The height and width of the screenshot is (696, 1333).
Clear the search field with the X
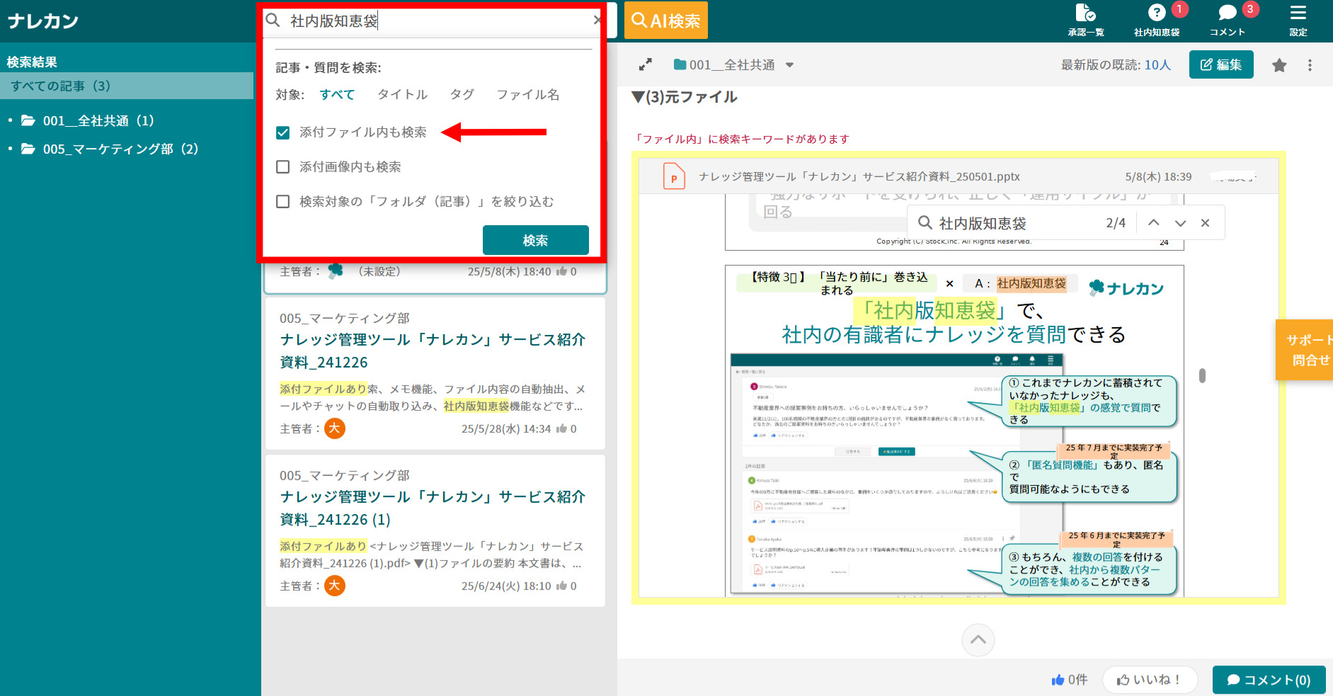pyautogui.click(x=597, y=21)
